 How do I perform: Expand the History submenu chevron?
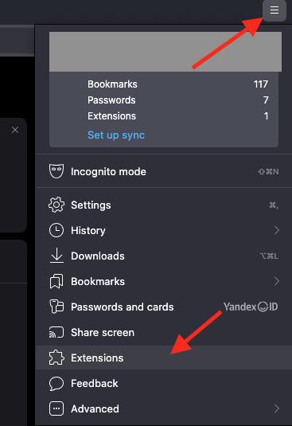(277, 230)
